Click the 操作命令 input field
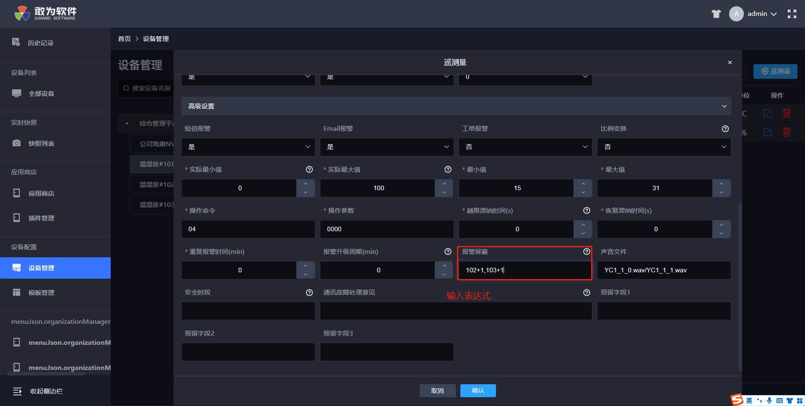805x406 pixels. [248, 229]
